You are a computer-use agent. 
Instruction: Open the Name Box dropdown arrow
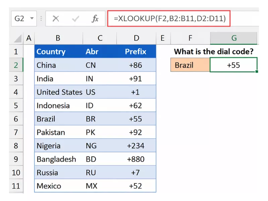click(32, 18)
